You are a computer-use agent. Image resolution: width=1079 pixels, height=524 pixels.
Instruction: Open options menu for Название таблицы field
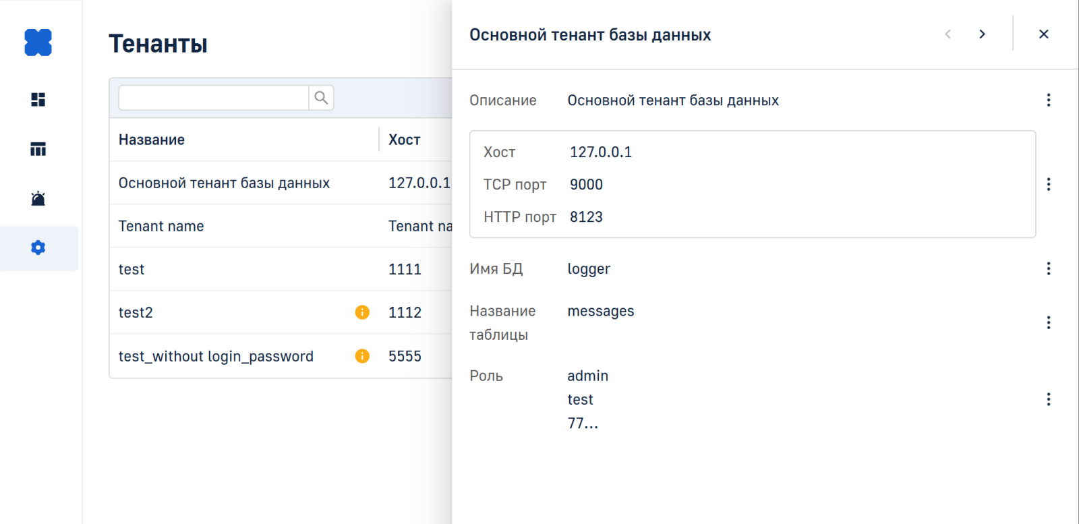pyautogui.click(x=1048, y=322)
